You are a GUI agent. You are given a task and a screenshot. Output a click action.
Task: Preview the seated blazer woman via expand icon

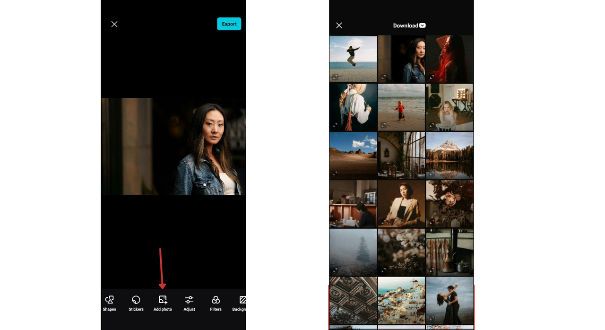[384, 222]
